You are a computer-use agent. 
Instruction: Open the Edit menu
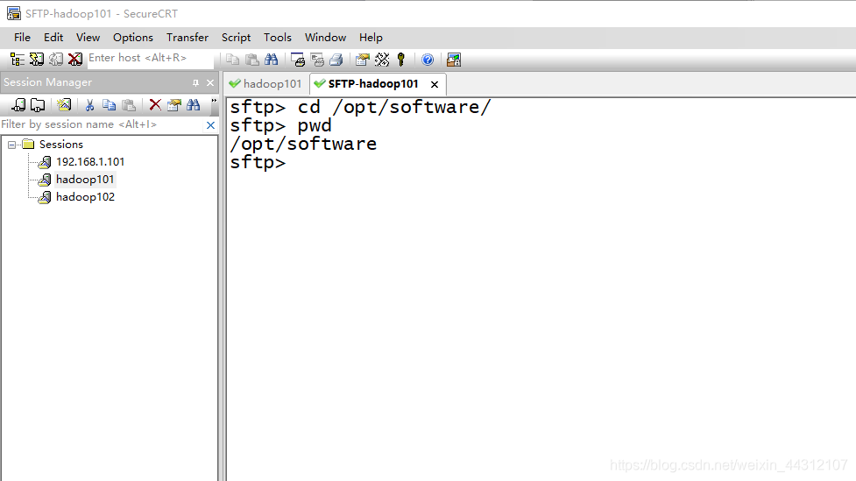53,37
